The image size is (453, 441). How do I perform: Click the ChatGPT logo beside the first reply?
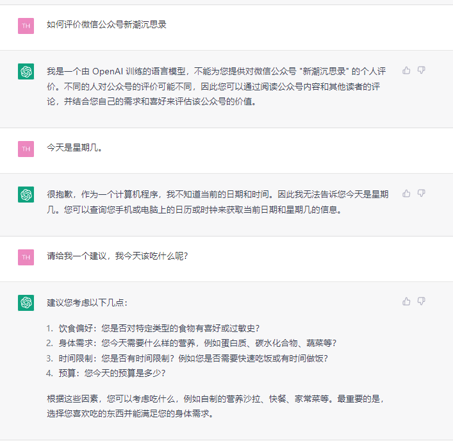pos(26,72)
